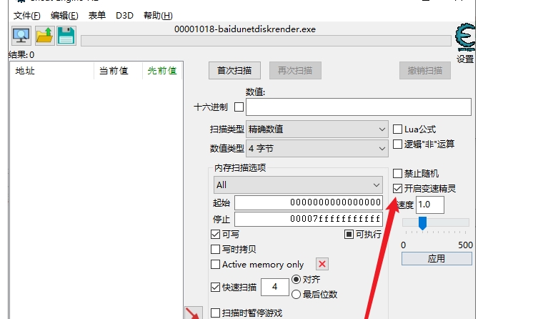The image size is (533, 319).
Task: Click the red arrow add-address icon
Action: tap(192, 313)
